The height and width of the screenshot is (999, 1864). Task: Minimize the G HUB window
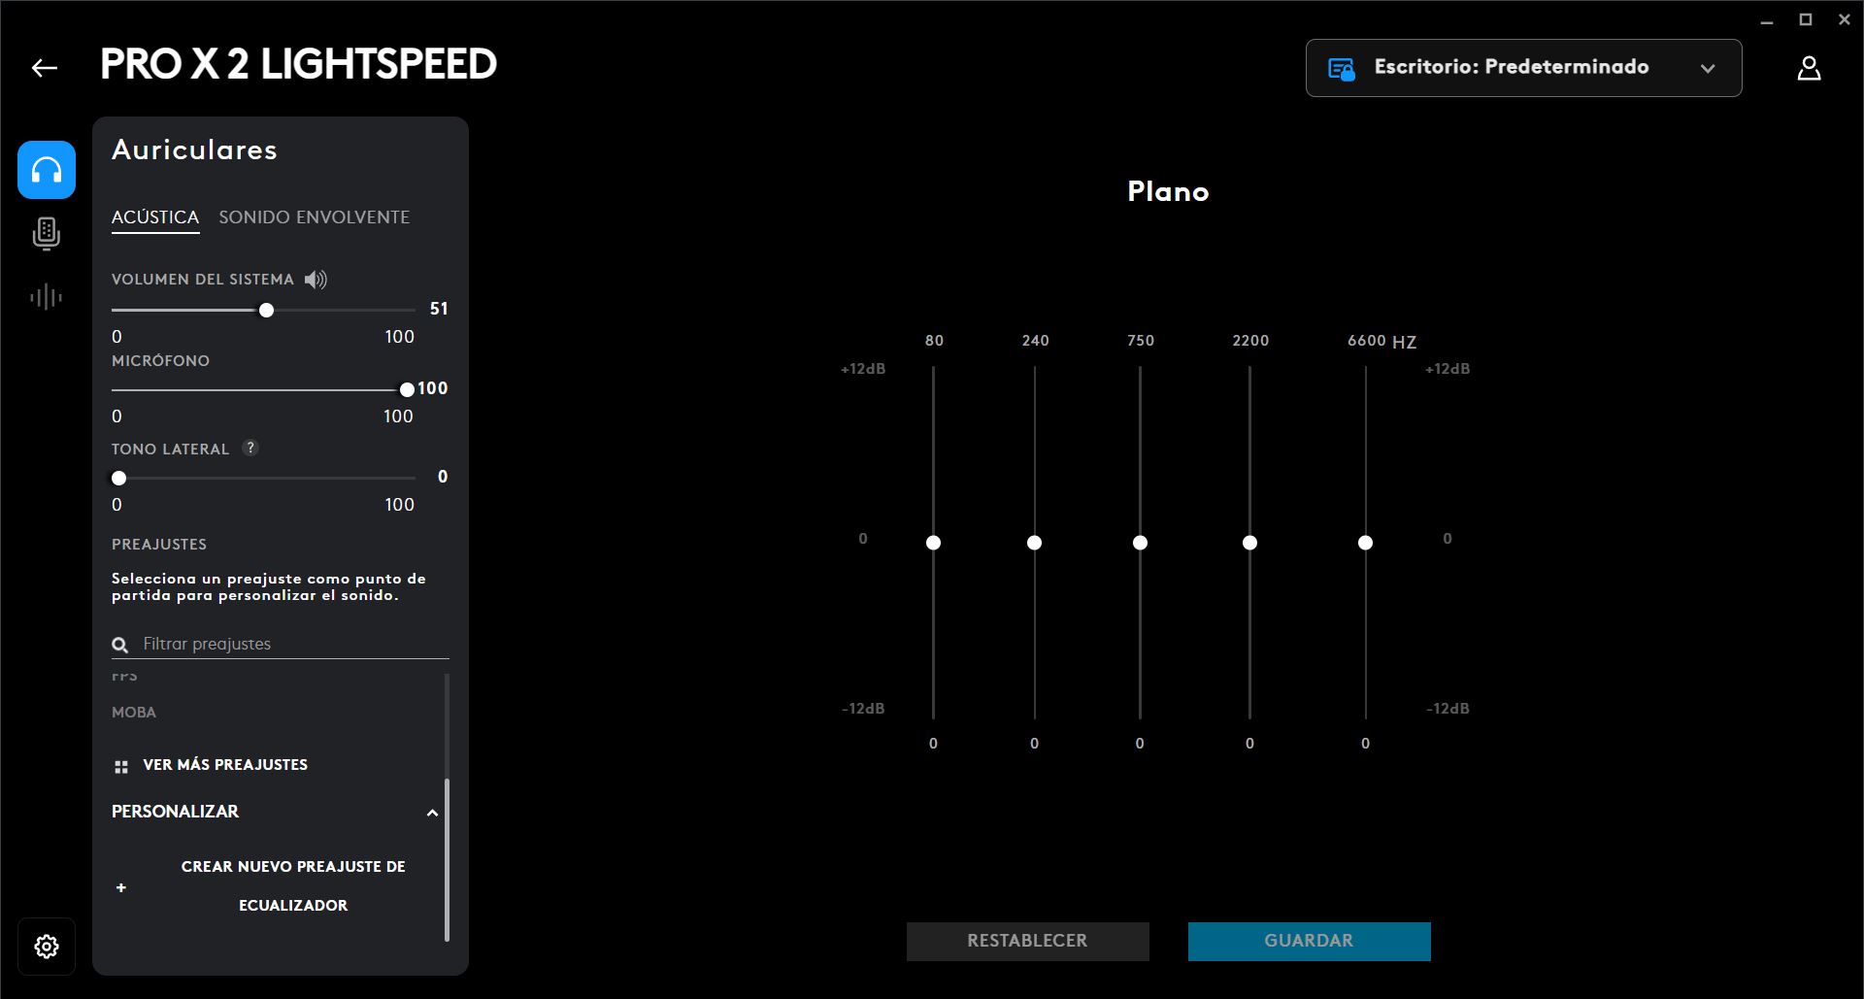click(x=1767, y=20)
